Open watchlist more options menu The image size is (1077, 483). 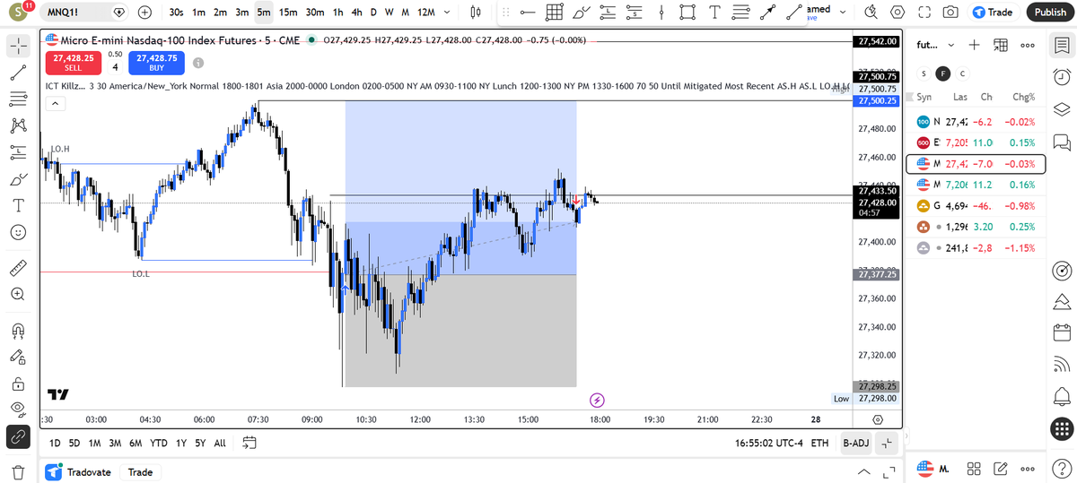pyautogui.click(x=1029, y=45)
